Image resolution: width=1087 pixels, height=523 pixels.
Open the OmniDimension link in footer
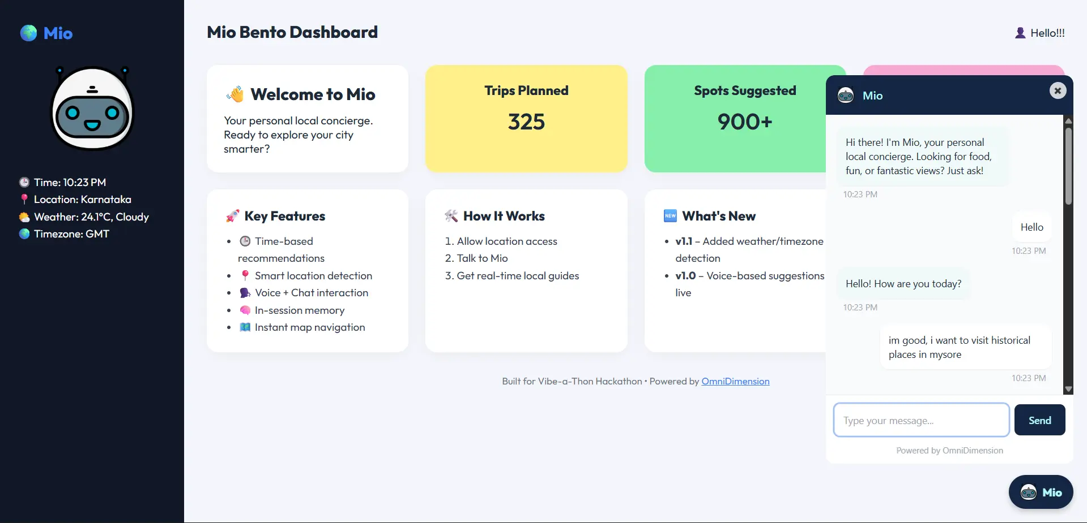click(735, 381)
